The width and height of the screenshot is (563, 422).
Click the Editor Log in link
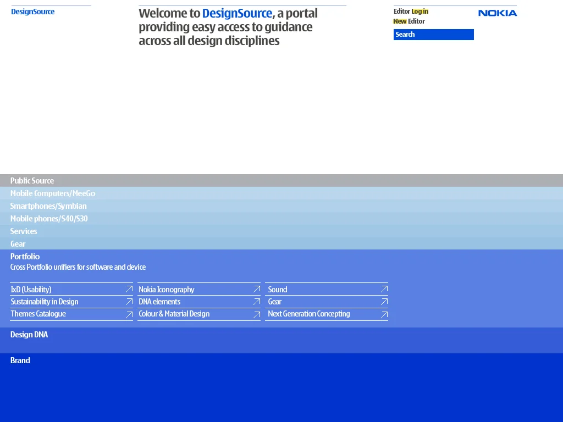(x=411, y=11)
